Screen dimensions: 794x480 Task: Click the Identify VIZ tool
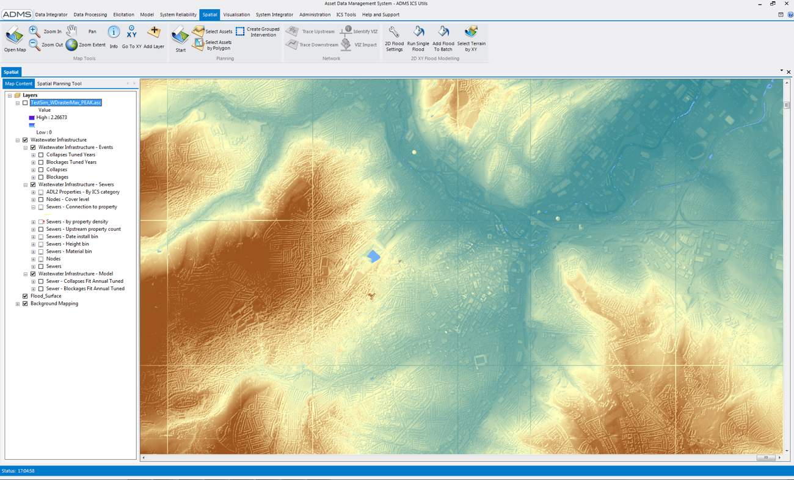point(359,31)
